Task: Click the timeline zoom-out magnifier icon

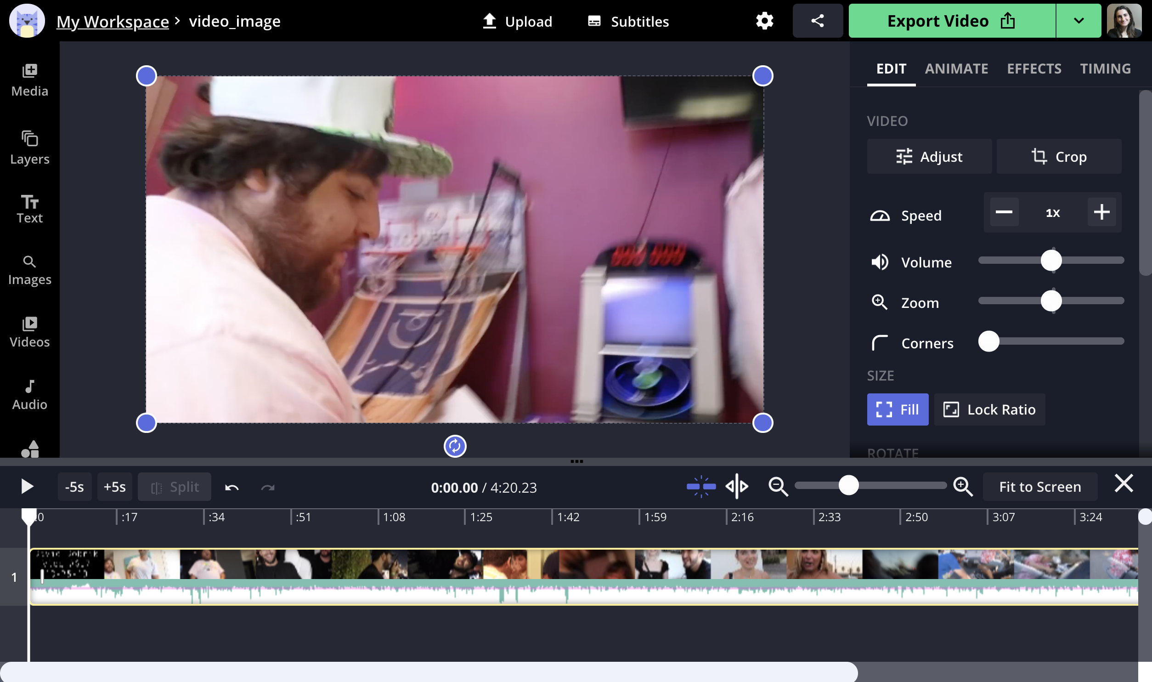Action: (x=777, y=485)
